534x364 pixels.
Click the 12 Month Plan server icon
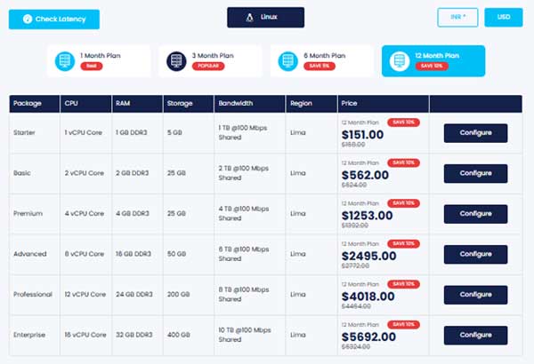398,60
